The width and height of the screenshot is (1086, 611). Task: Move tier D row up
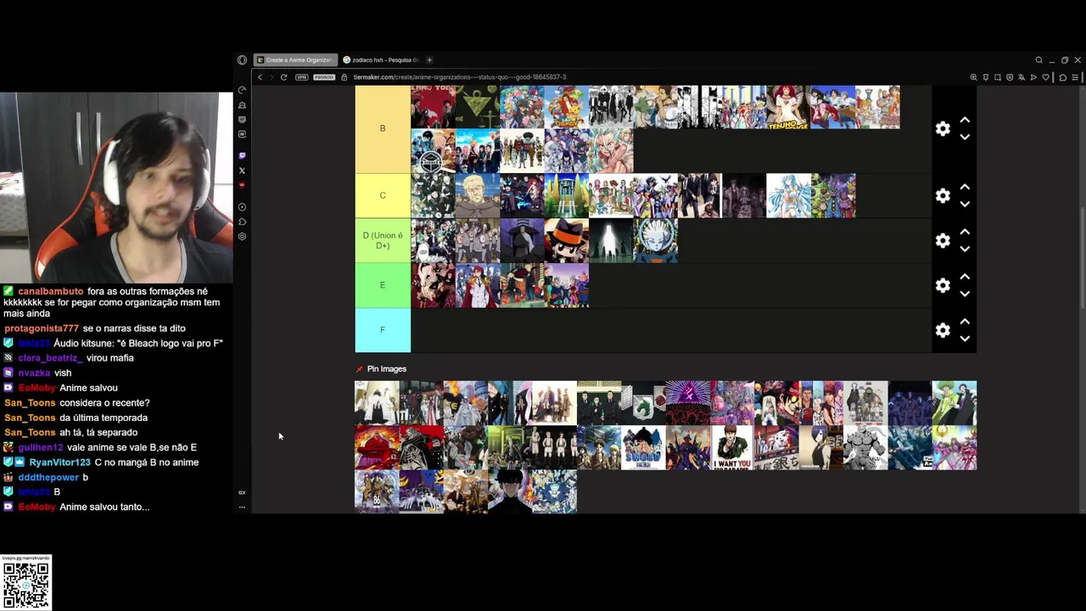[x=965, y=233]
